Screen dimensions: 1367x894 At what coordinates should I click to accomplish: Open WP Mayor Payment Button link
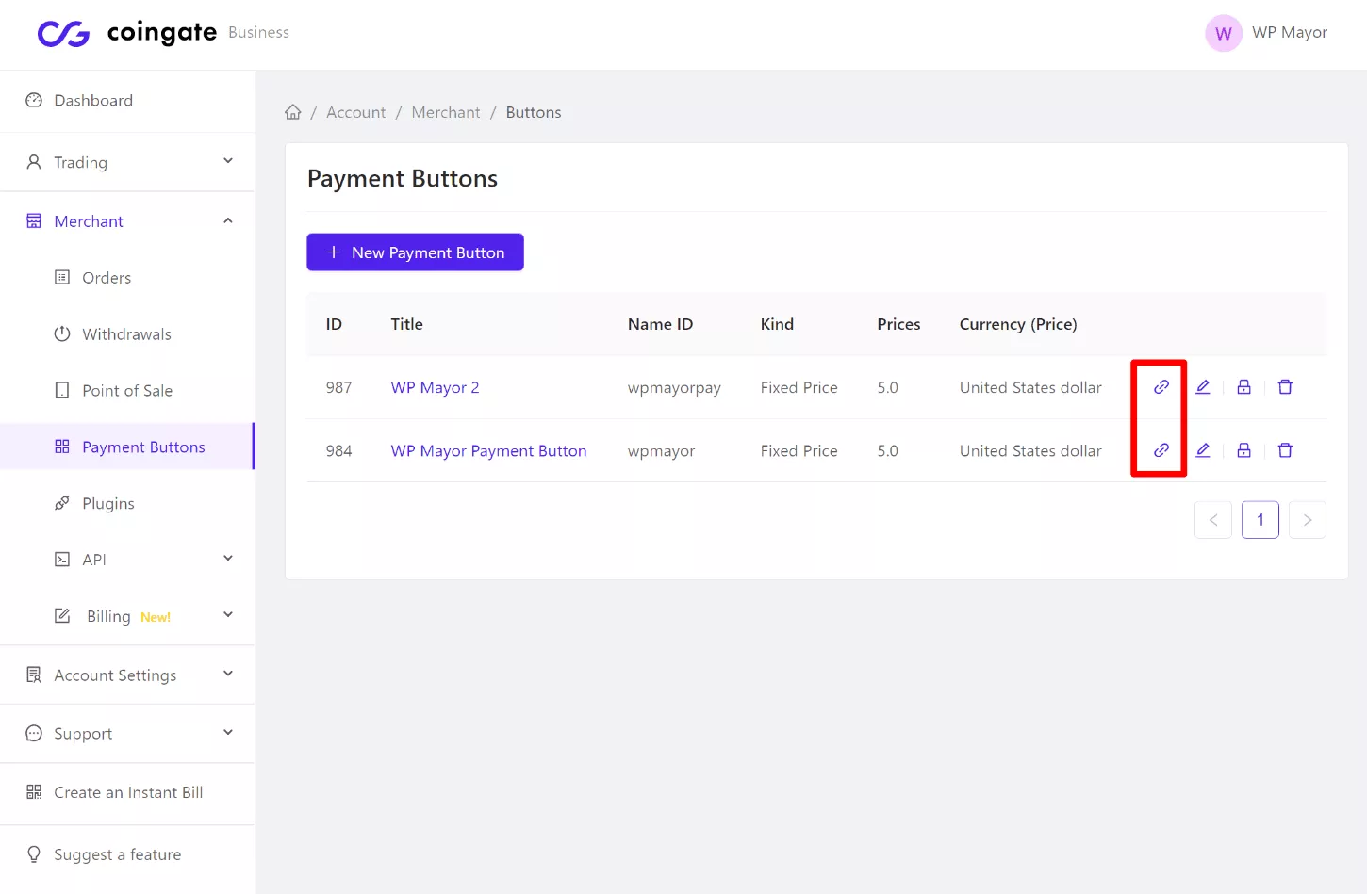488,450
